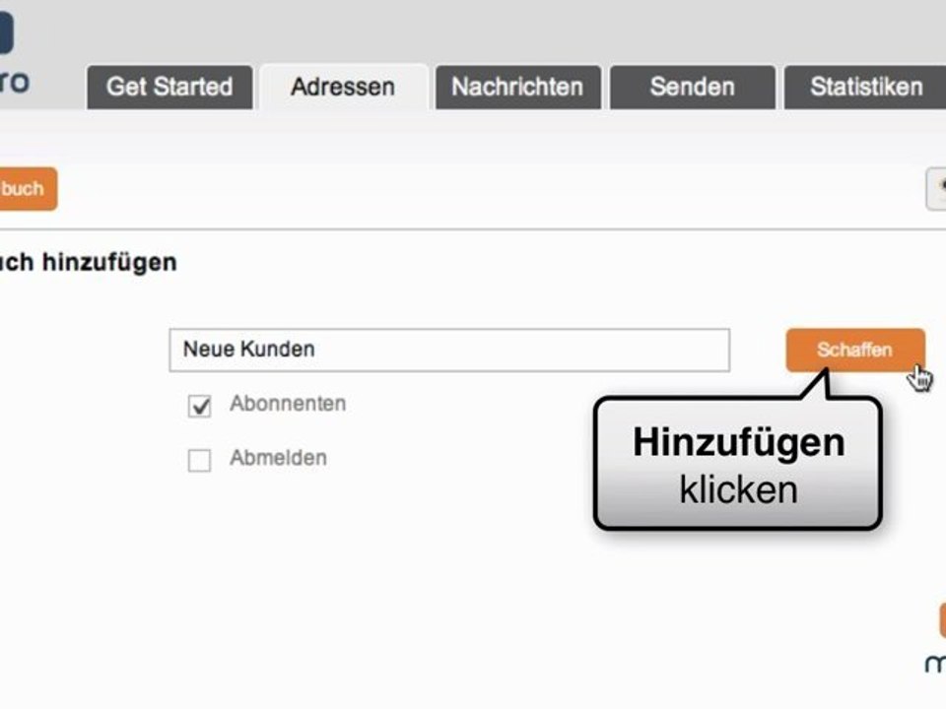The width and height of the screenshot is (946, 709).
Task: Go to the Senden tab
Action: click(692, 87)
